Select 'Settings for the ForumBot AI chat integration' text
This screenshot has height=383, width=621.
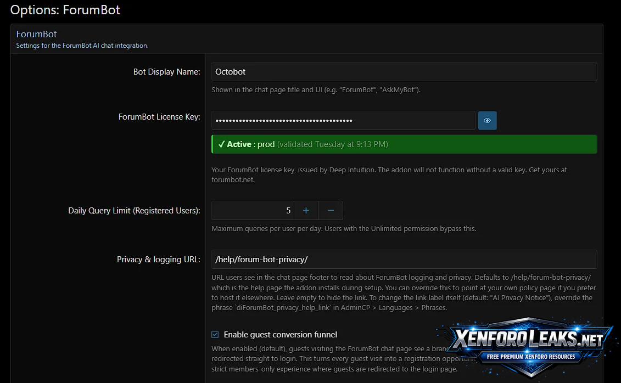82,46
